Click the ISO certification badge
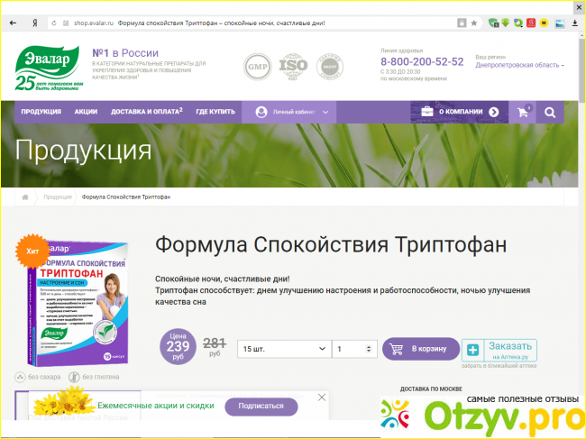This screenshot has width=586, height=439. (293, 67)
